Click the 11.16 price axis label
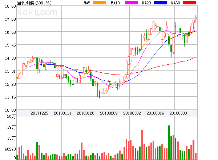 coord(11,97)
